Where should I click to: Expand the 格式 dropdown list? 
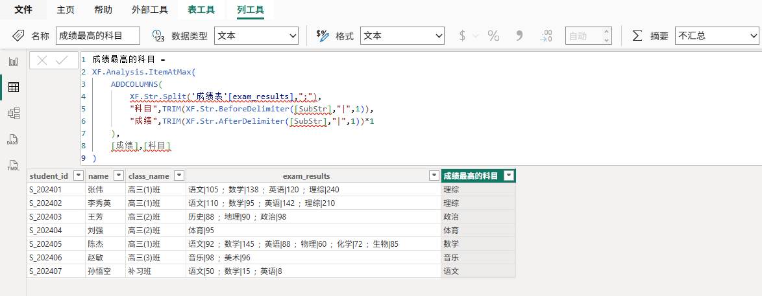pyautogui.click(x=402, y=36)
